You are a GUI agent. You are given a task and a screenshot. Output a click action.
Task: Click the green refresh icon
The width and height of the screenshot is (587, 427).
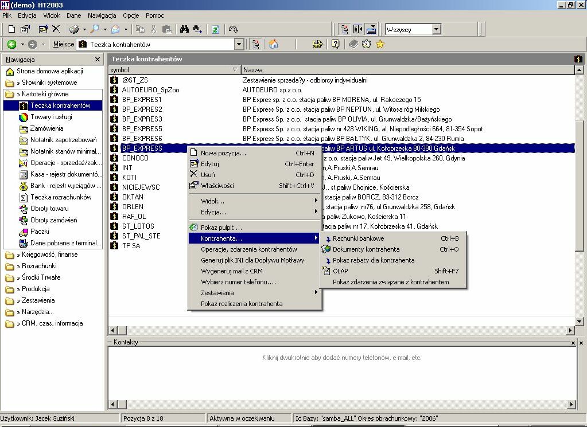tap(215, 30)
